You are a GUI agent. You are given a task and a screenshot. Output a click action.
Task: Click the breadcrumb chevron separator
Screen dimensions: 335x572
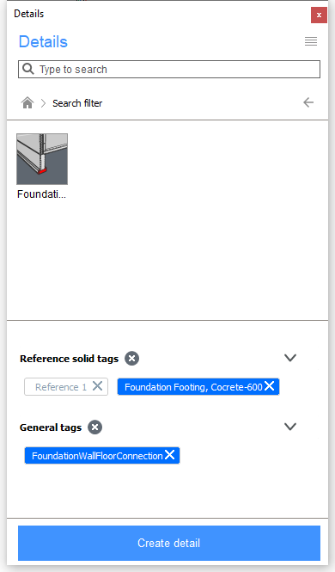pos(43,103)
